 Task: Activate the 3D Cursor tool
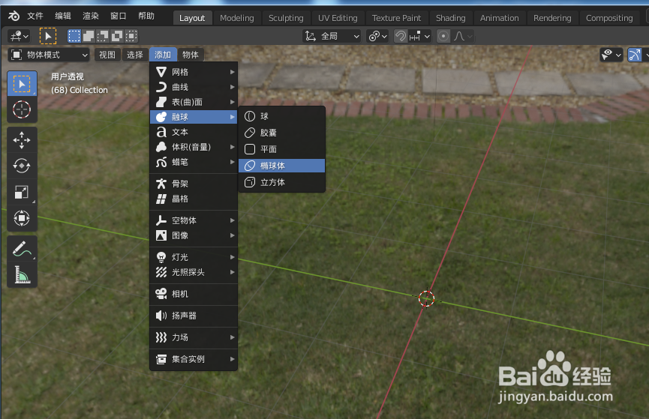(22, 109)
